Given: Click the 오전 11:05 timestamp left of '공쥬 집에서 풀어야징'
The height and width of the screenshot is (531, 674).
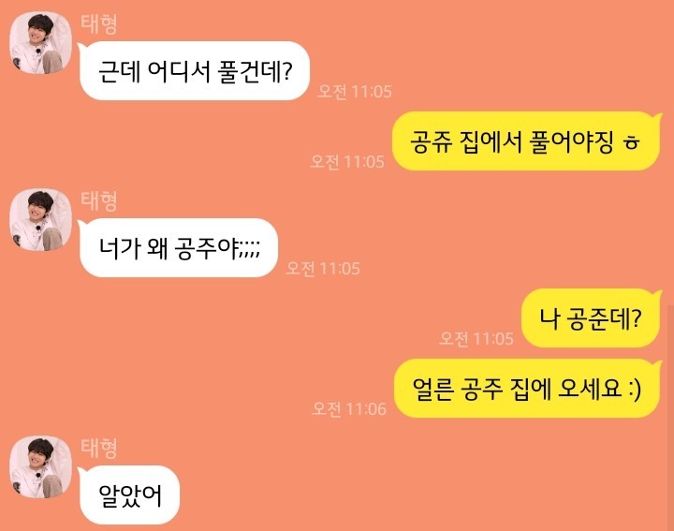Looking at the screenshot, I should (x=347, y=162).
